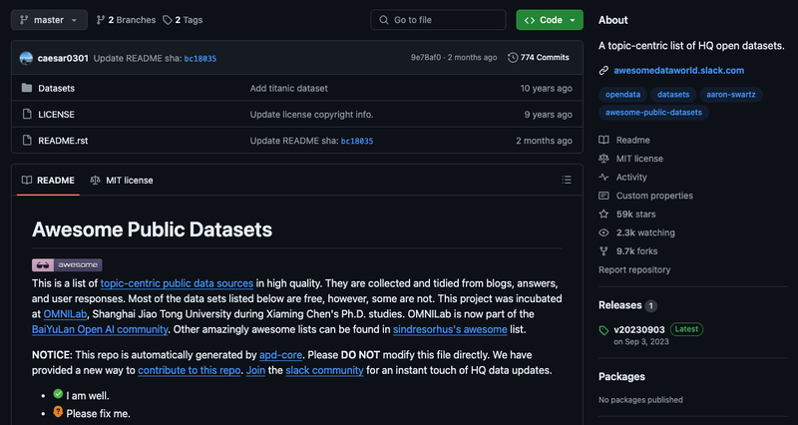View the 774 Commits history

click(x=539, y=58)
